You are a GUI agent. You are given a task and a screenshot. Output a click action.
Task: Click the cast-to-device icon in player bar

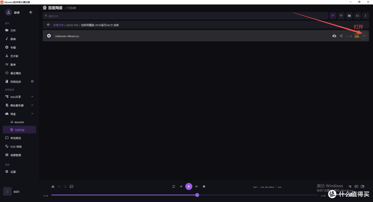pyautogui.click(x=71, y=186)
